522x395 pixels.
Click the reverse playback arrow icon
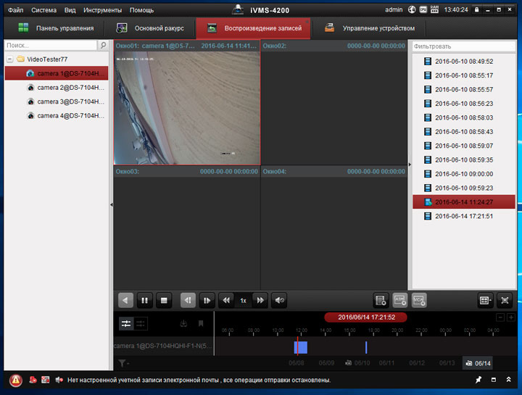[x=125, y=299]
